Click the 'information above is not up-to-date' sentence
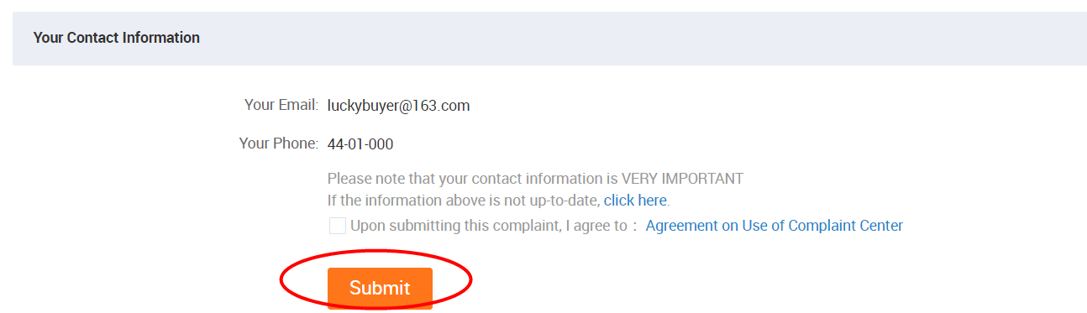The image size is (1087, 313). 464,201
